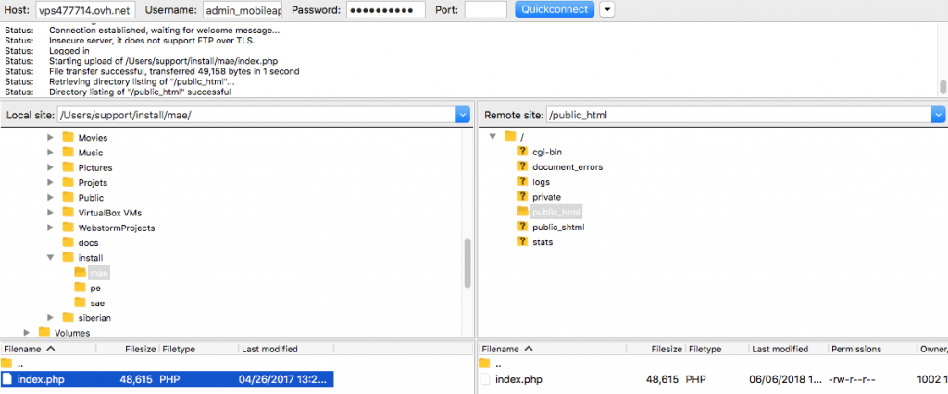The image size is (948, 394).
Task: Click the Quickconnect button
Action: pos(554,10)
